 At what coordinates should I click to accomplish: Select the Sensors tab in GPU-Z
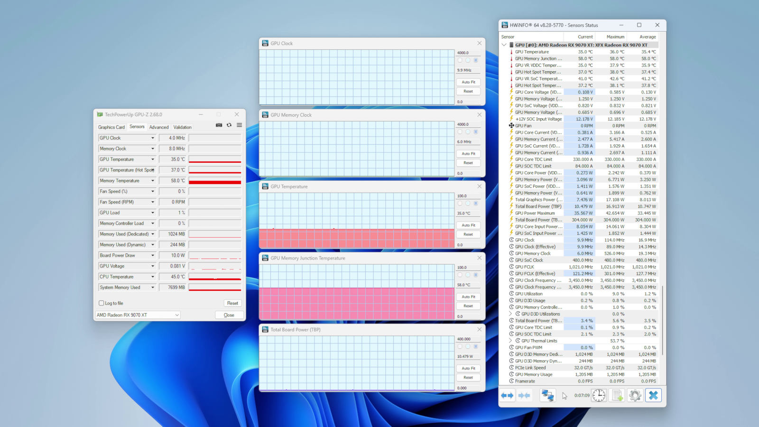137,127
